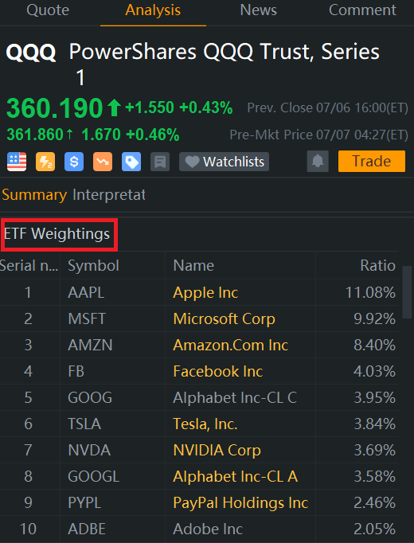Click the 4.03% ratio value
Screen dimensions: 414x543
(374, 372)
